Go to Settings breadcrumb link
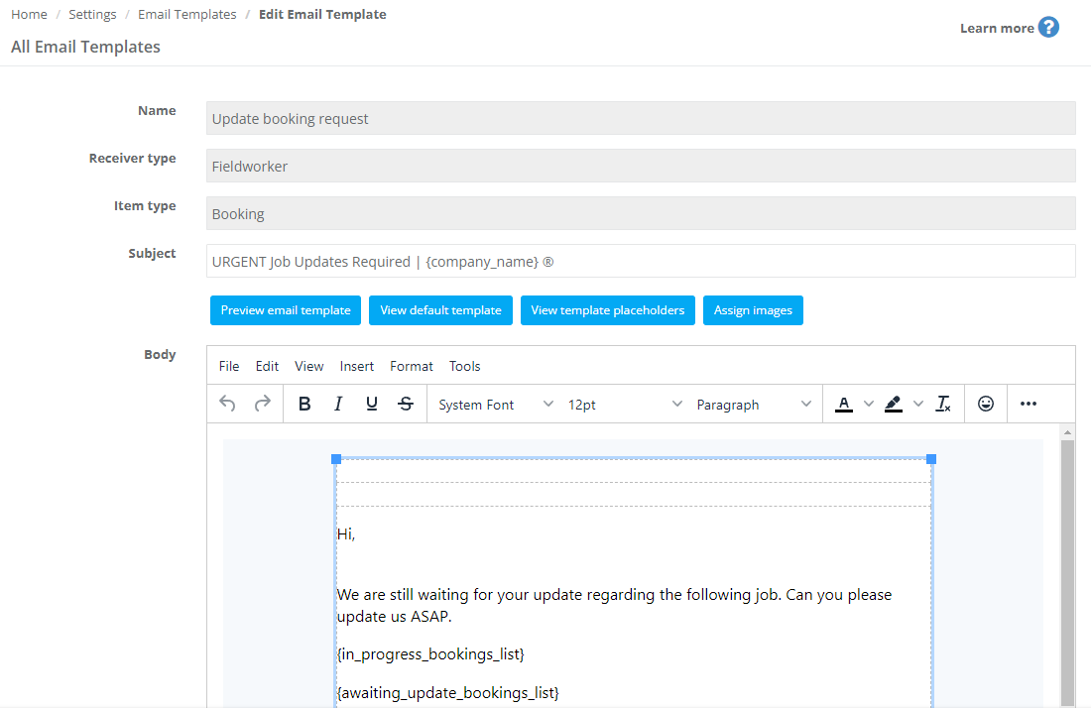Viewport: 1091px width, 708px height. pos(92,15)
